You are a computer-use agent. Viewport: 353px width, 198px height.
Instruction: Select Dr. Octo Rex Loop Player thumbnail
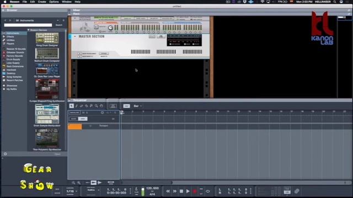point(47,69)
